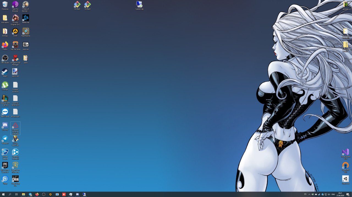Launch paint.net from the desktop

pyautogui.click(x=15, y=73)
